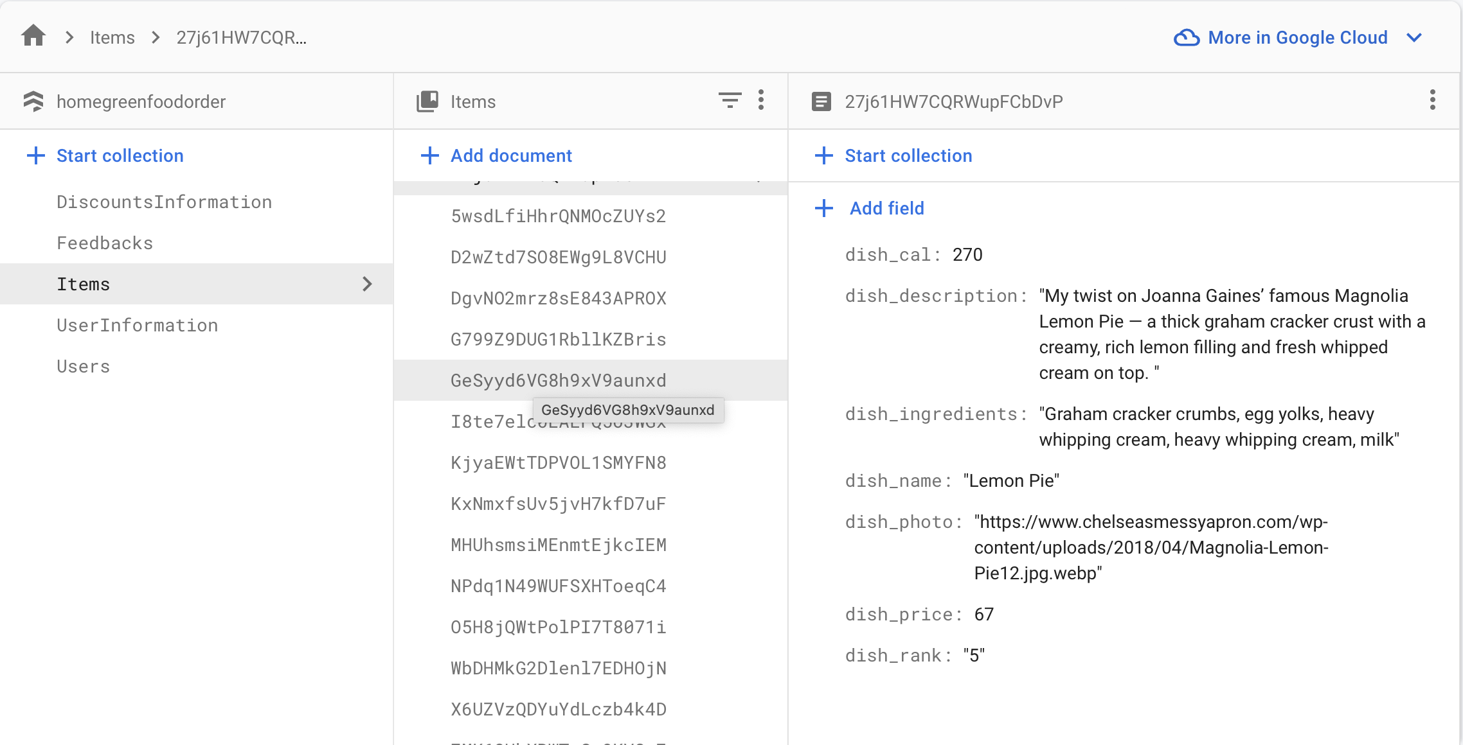Click the Google Cloud icon
This screenshot has height=745, width=1463.
pos(1186,38)
